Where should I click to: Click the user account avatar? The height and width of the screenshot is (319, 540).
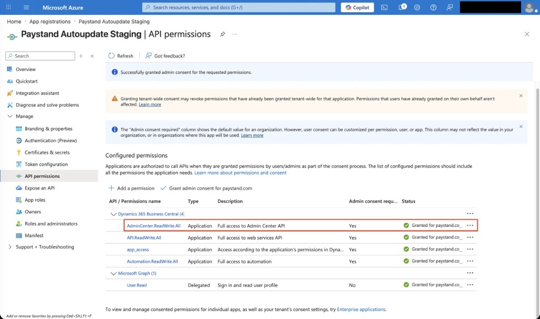pyautogui.click(x=529, y=7)
